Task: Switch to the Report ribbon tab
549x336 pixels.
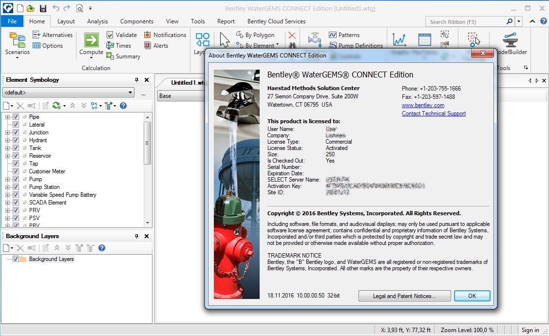Action: [226, 21]
